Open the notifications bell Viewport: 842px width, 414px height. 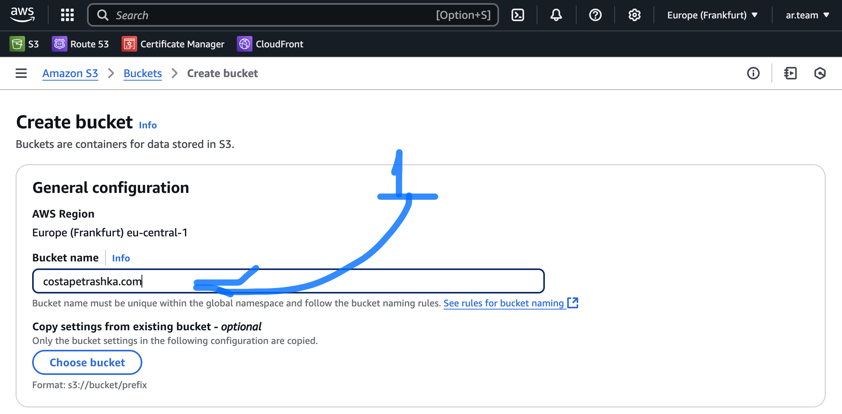point(556,15)
